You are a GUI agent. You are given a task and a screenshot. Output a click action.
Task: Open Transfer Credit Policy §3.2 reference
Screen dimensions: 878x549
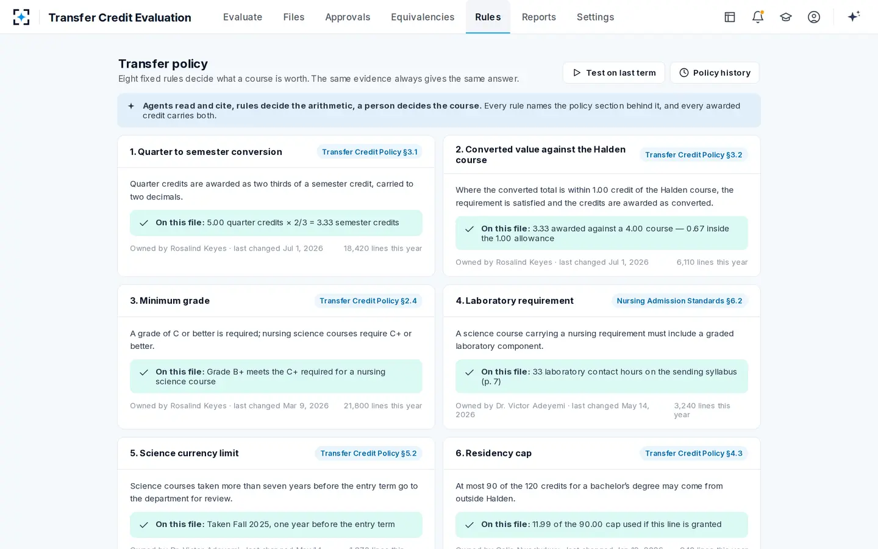tap(694, 155)
